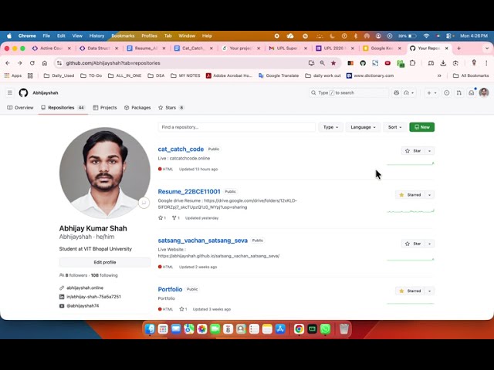Click the Edit profile button

(x=104, y=262)
